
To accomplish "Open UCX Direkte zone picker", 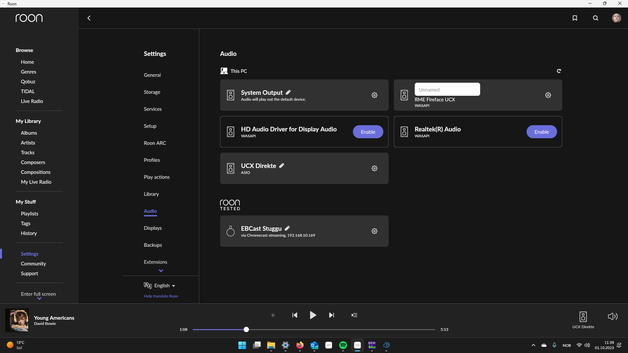I will 583,320.
